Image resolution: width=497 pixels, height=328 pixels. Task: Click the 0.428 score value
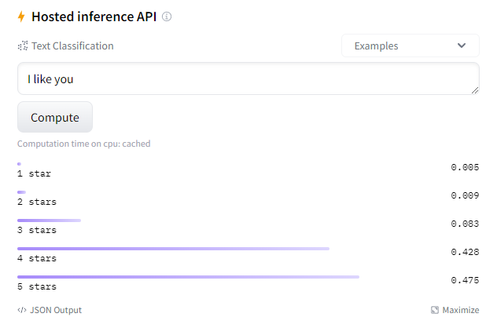[465, 252]
